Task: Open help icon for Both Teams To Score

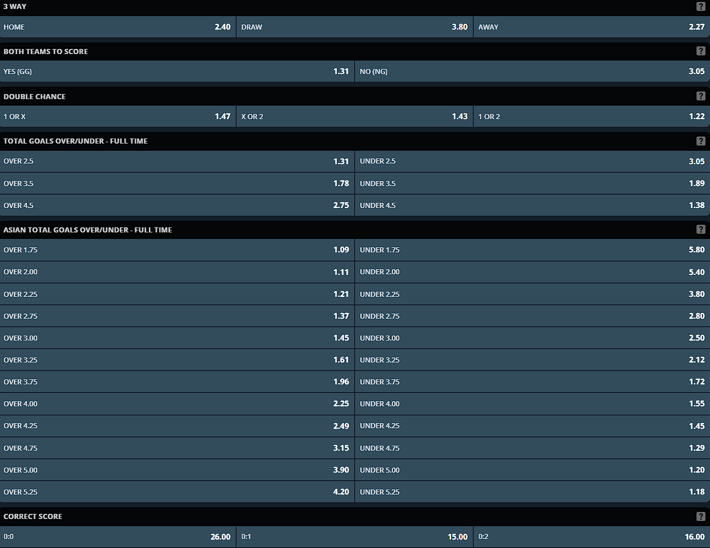Action: (x=700, y=51)
